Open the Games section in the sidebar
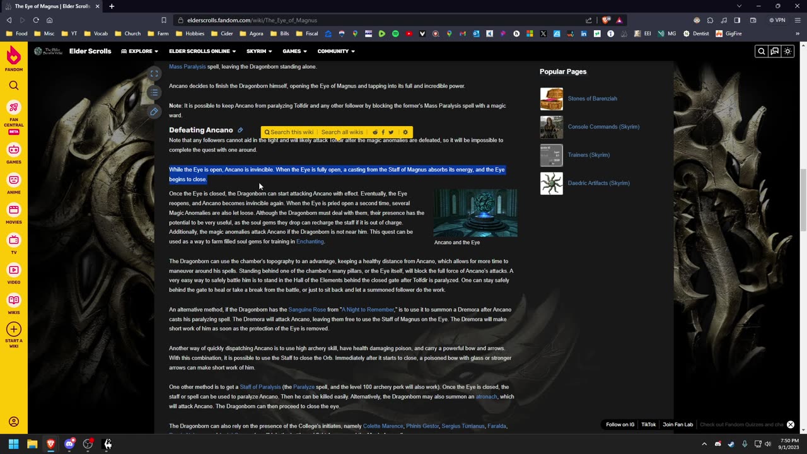807x454 pixels. (14, 153)
